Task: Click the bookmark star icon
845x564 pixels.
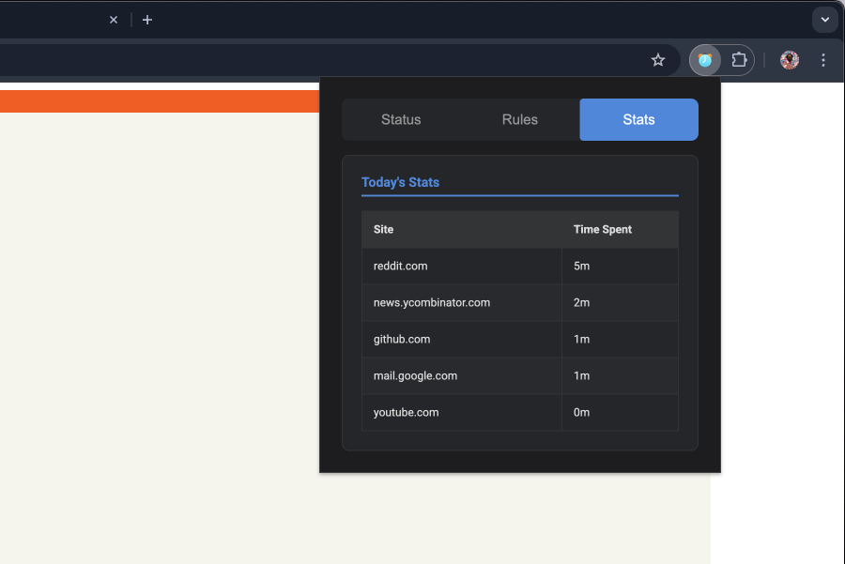Action: [658, 60]
